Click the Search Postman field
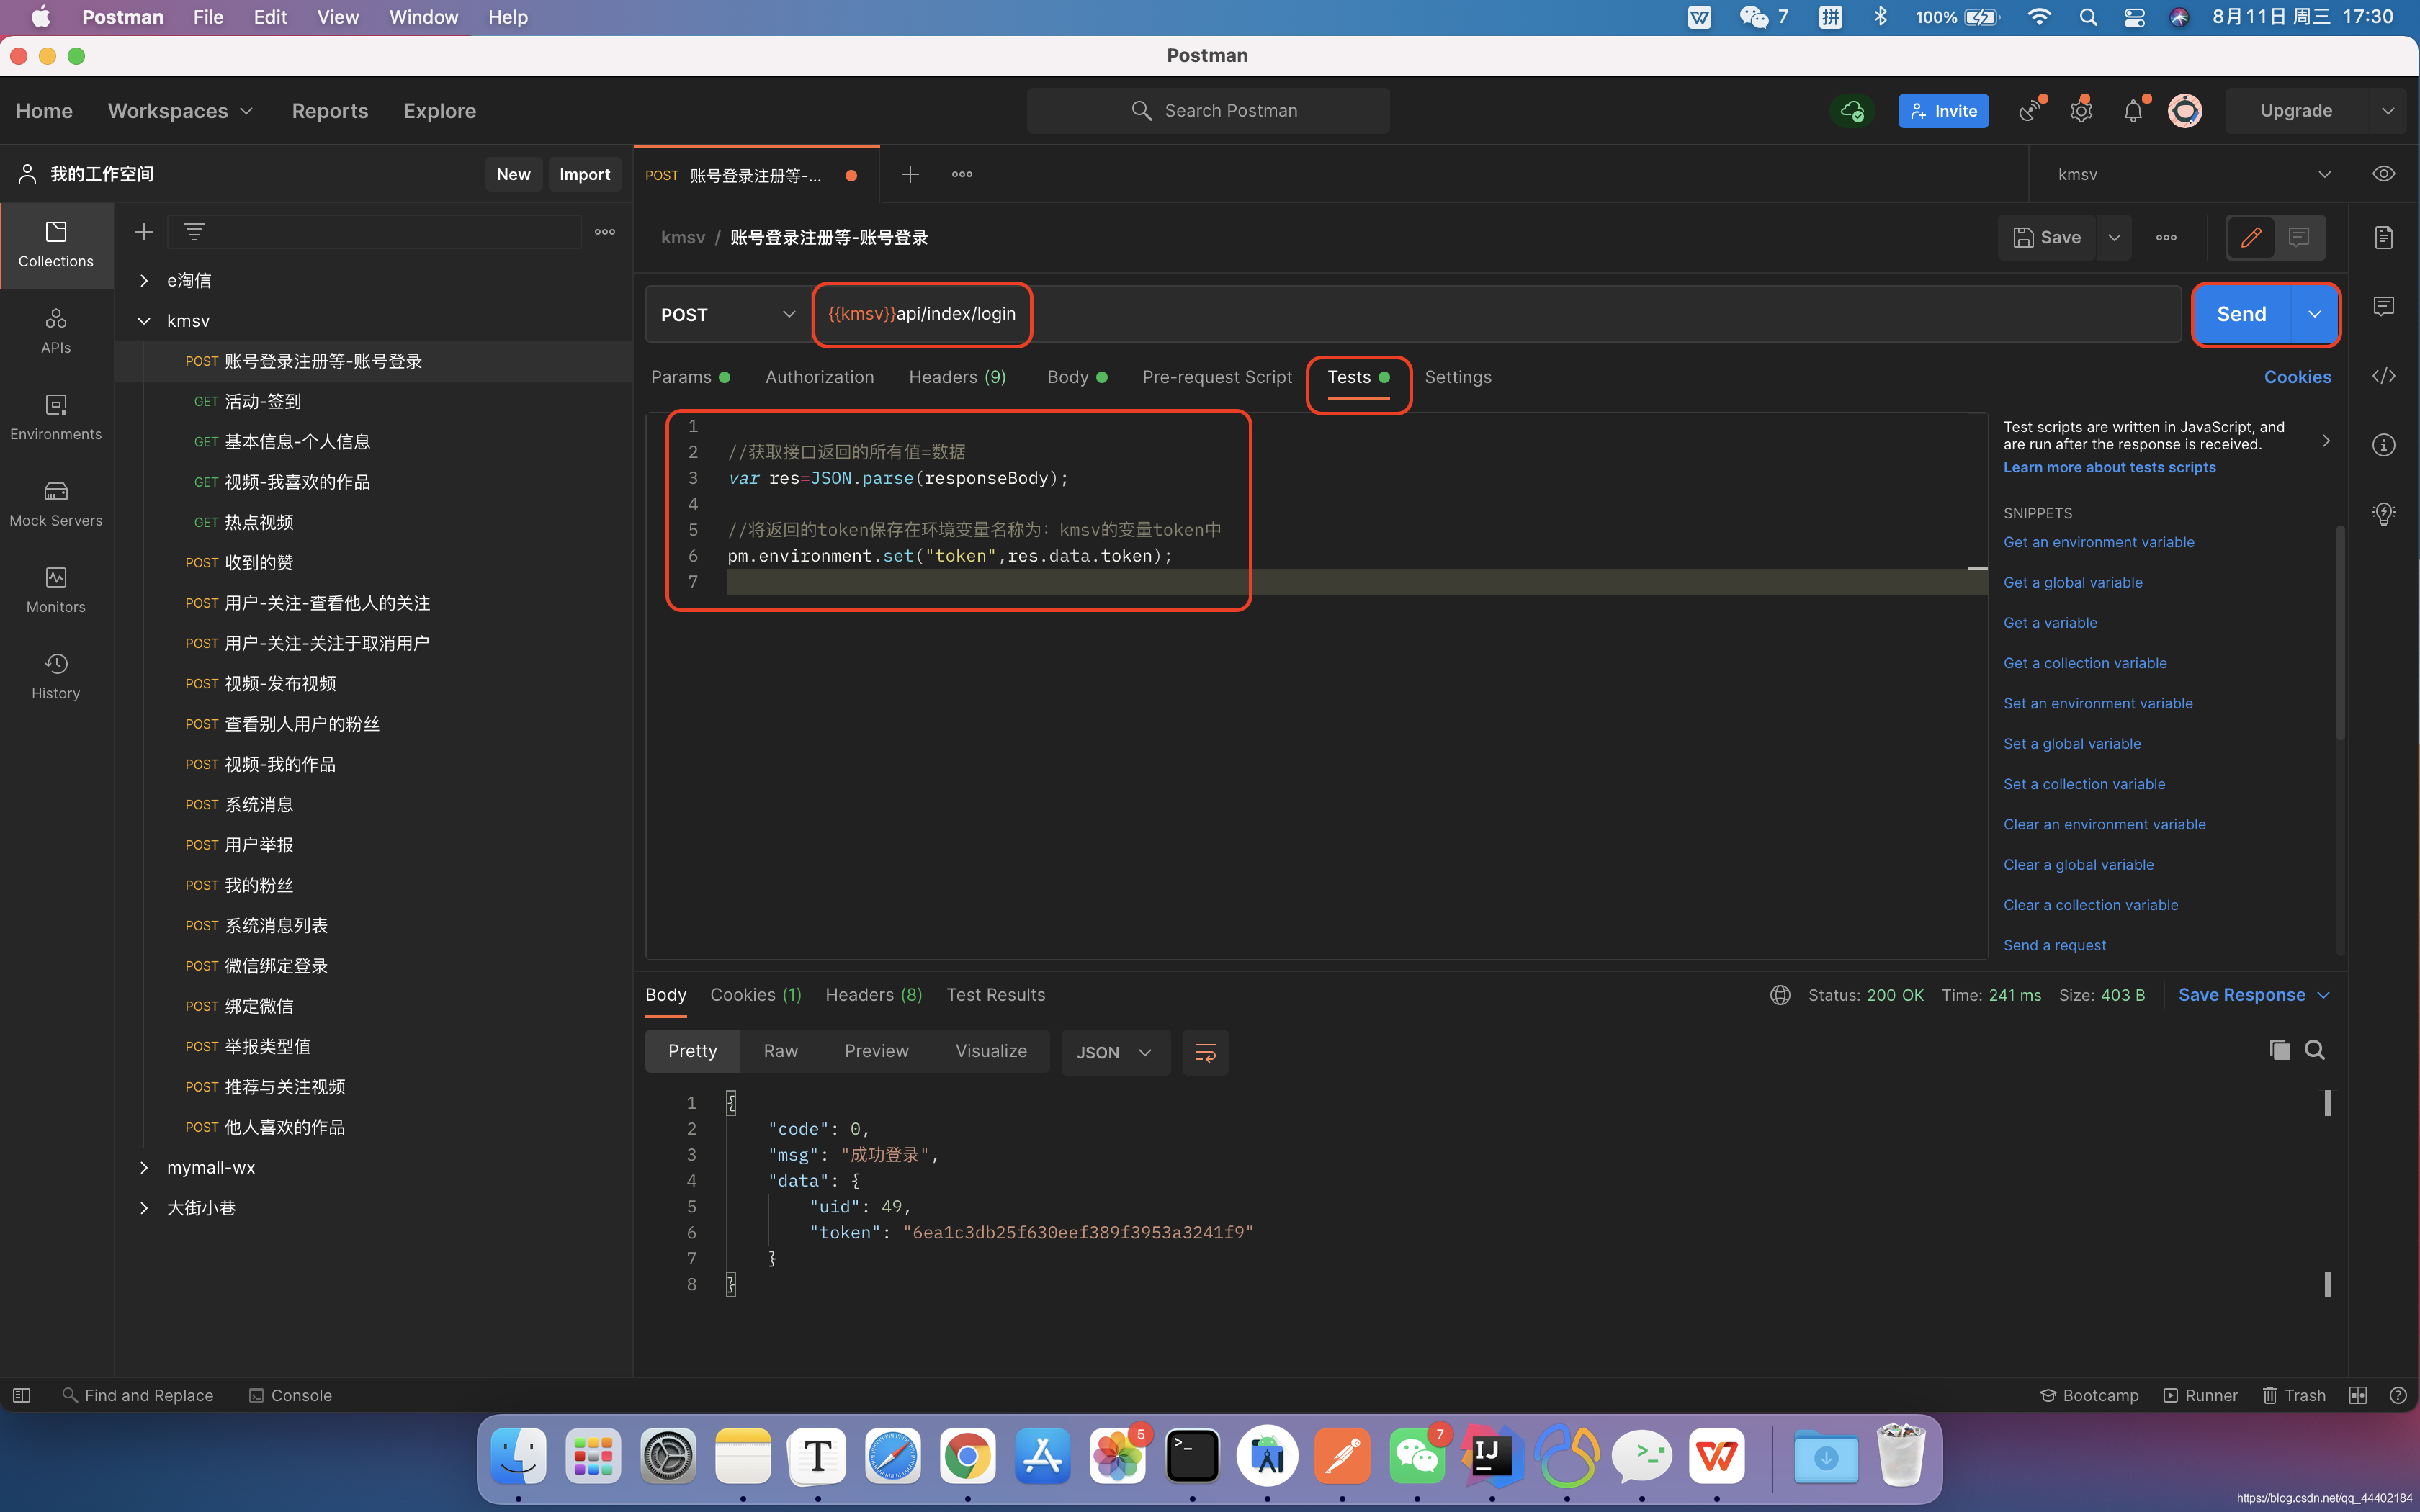The image size is (2420, 1512). [x=1208, y=111]
